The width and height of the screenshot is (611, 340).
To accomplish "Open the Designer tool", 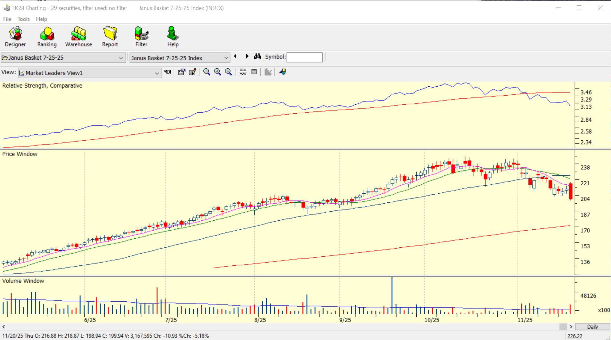I will click(x=15, y=37).
